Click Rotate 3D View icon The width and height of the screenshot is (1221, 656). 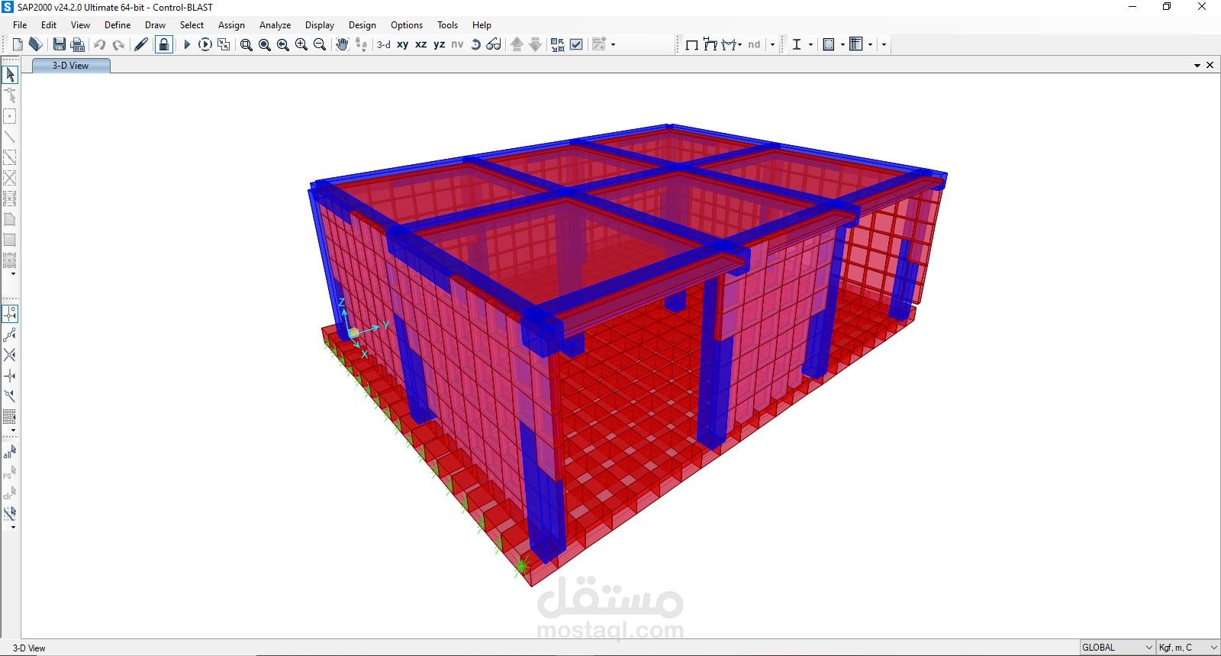[475, 44]
